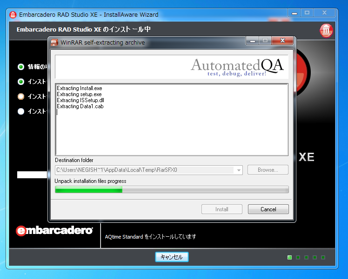The image size is (348, 279).
Task: Close the WinRAR self-extracting archive window
Action: (x=282, y=40)
